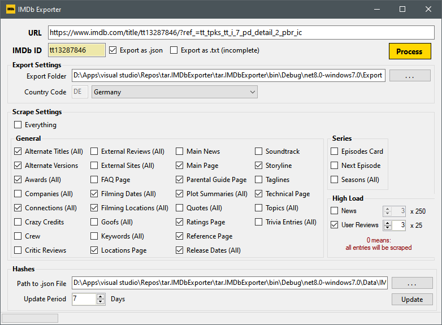Image resolution: width=442 pixels, height=325 pixels.
Task: Click the User Reviews count value field
Action: click(398, 225)
